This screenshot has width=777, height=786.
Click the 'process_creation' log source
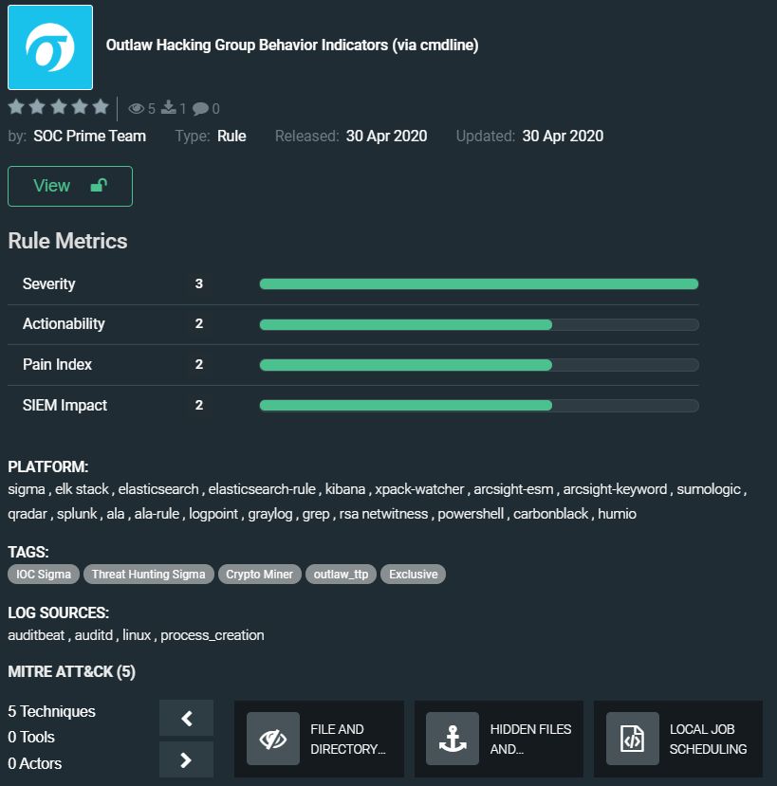[x=213, y=635]
